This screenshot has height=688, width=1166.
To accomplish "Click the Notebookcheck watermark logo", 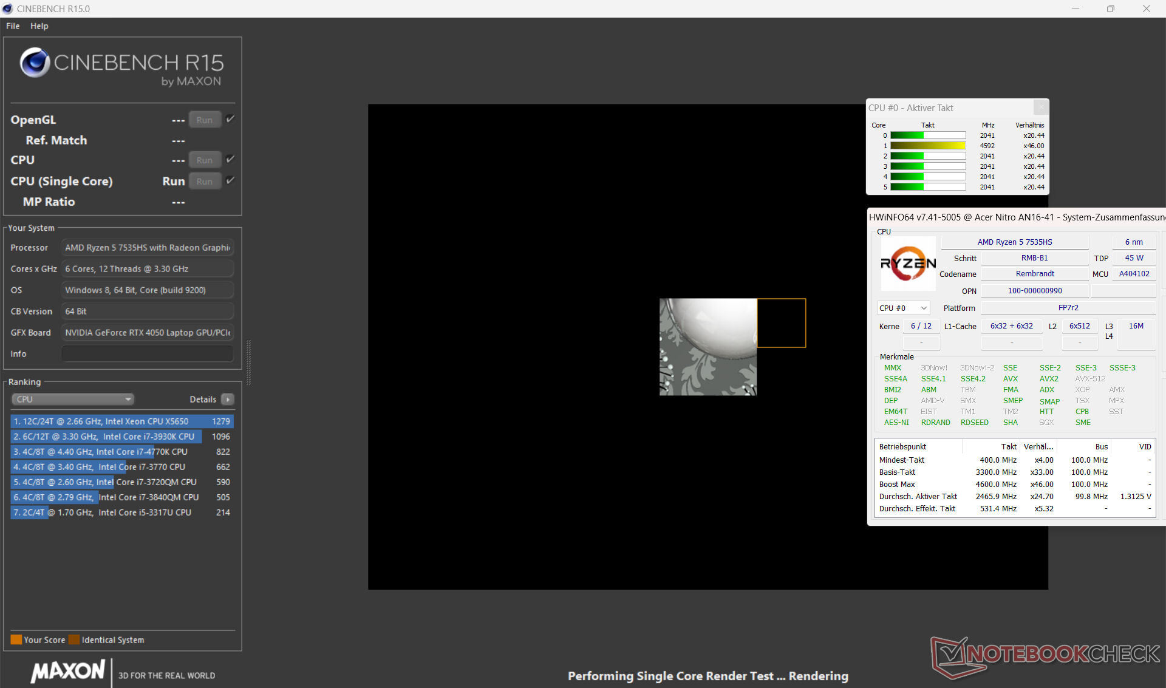I will click(1045, 655).
